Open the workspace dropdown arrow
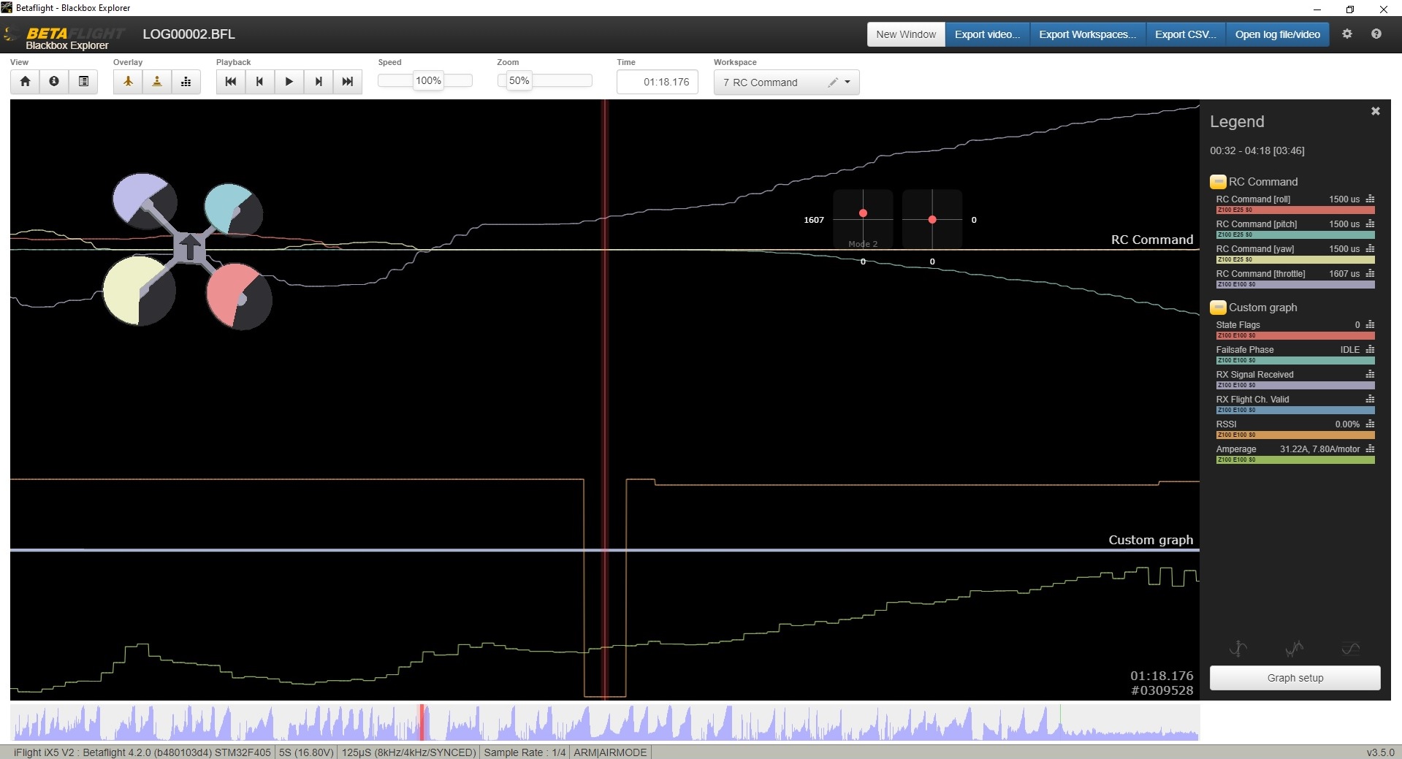This screenshot has height=759, width=1402. [x=847, y=83]
